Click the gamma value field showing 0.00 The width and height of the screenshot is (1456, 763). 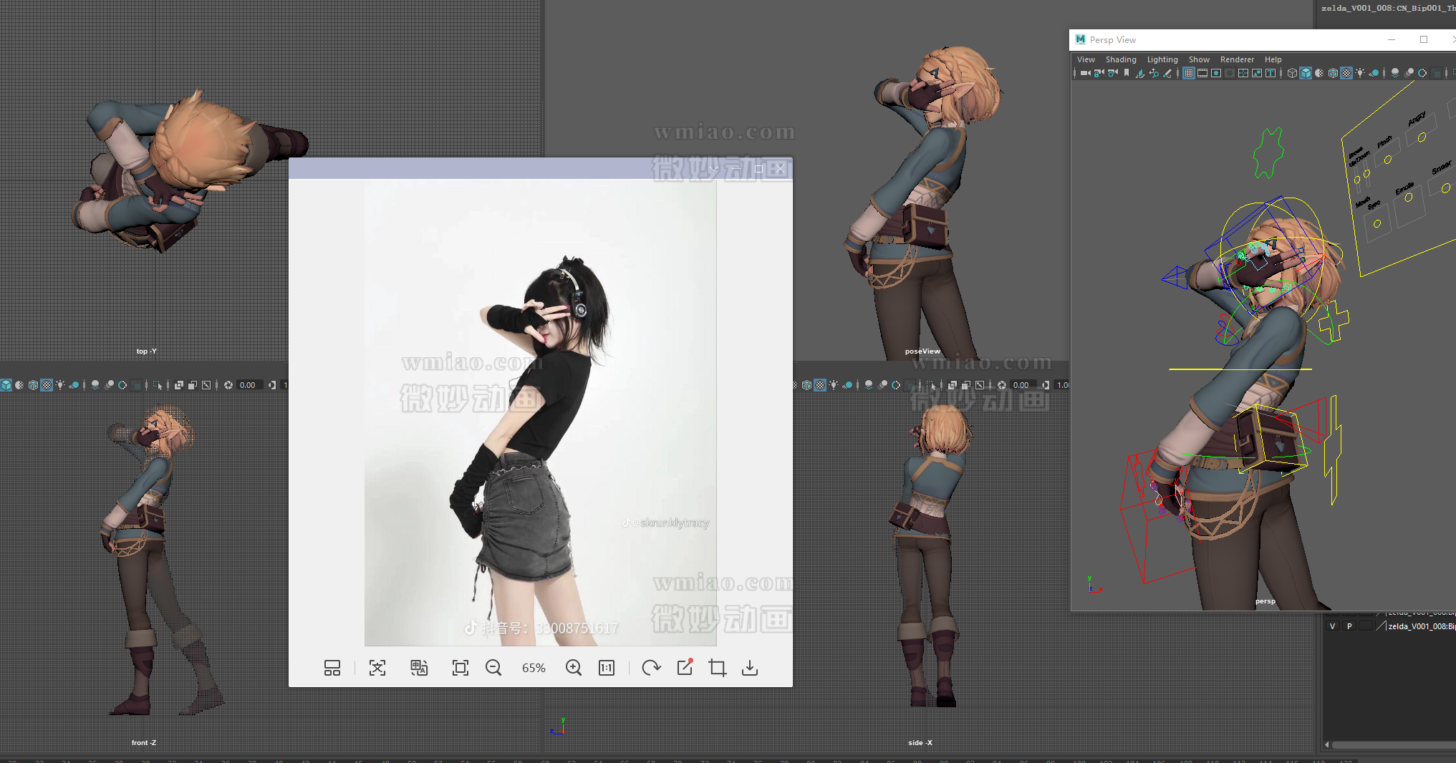pos(248,385)
